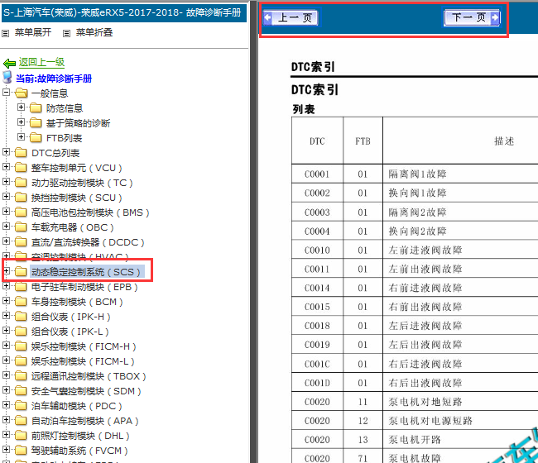Click the manual title header bar

124,13
